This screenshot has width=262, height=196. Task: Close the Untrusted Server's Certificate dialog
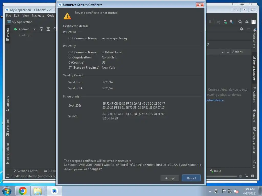coord(200,5)
